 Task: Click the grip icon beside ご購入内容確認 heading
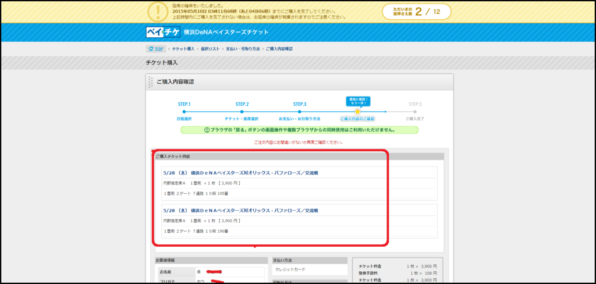(x=151, y=81)
